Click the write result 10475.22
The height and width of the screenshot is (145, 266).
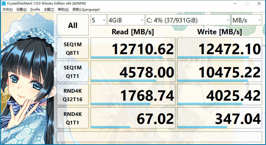(x=220, y=71)
